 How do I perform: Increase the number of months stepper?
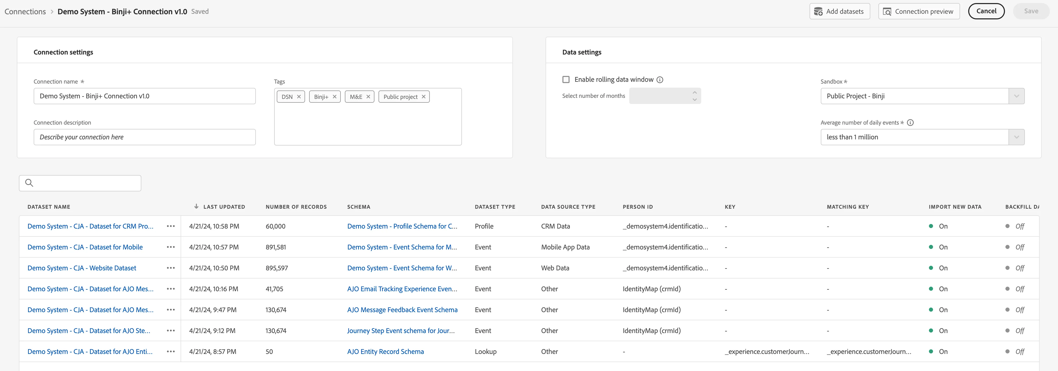click(695, 92)
